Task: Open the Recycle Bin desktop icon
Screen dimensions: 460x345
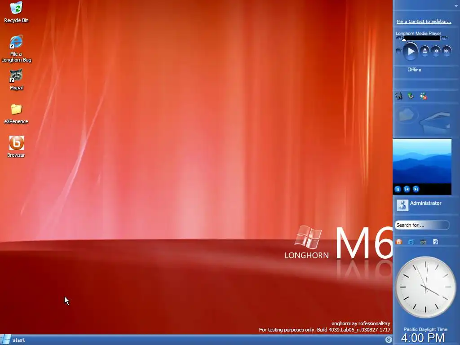Action: coord(16,12)
